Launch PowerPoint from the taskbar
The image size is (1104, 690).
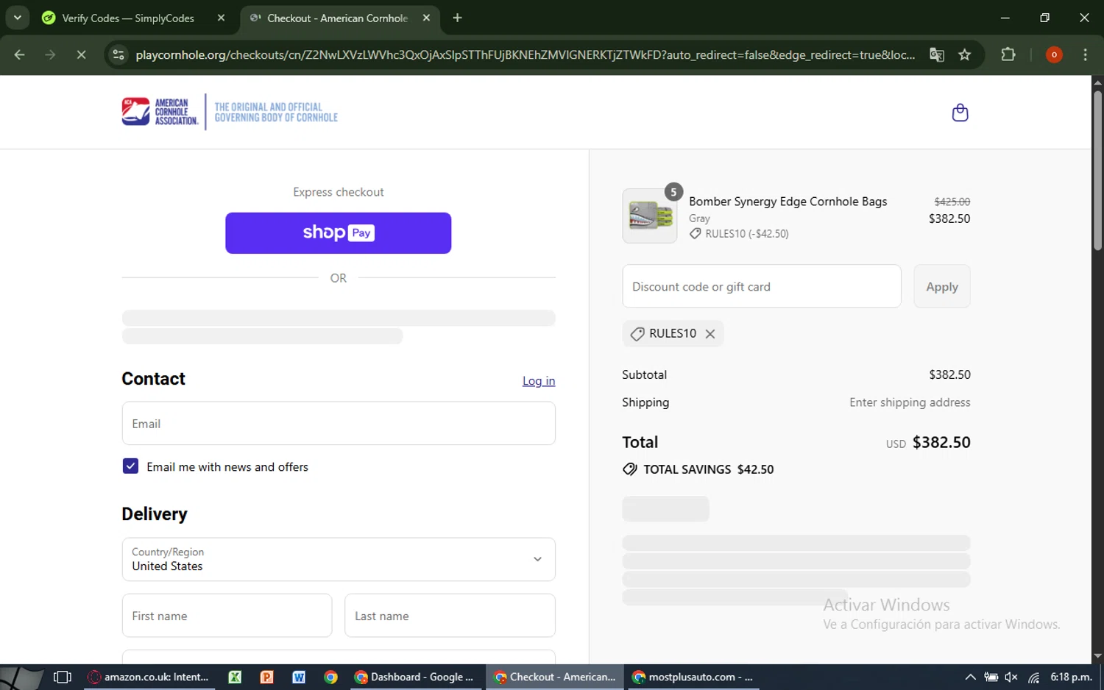pos(266,677)
